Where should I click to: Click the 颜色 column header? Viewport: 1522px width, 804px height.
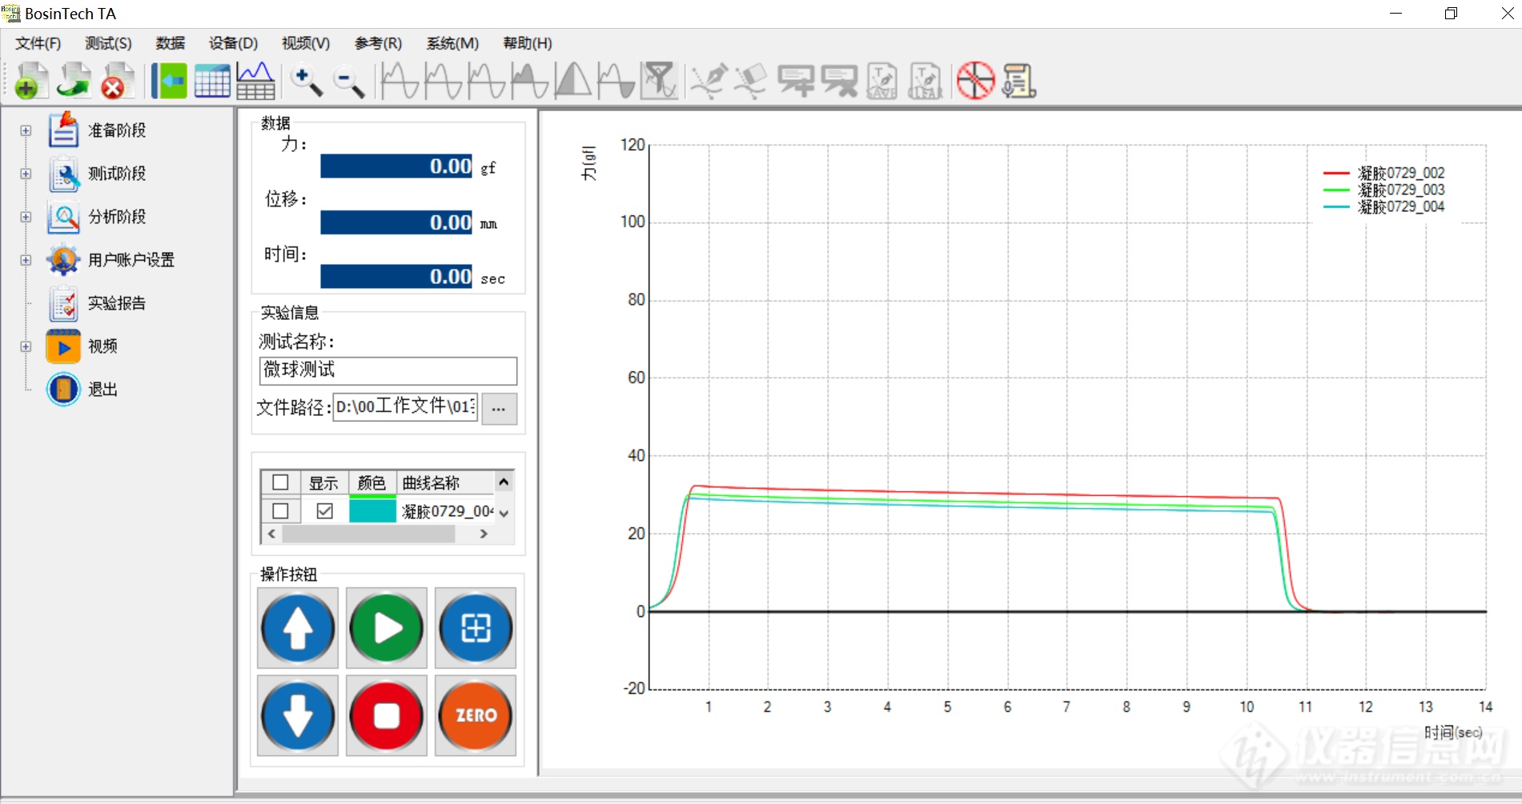(372, 482)
